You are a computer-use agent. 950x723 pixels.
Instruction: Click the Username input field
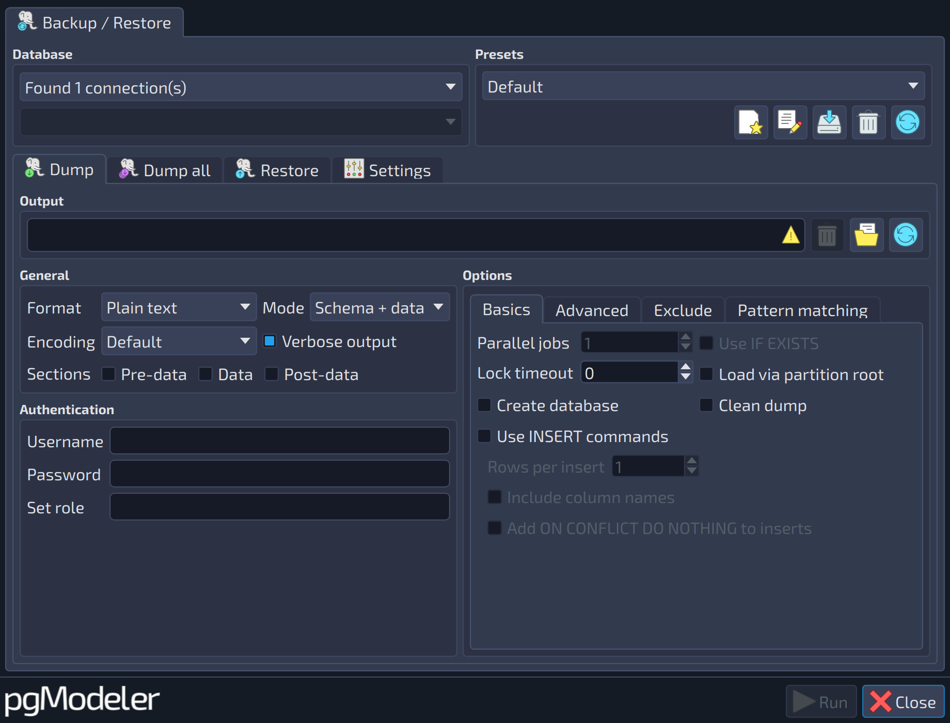tap(279, 441)
